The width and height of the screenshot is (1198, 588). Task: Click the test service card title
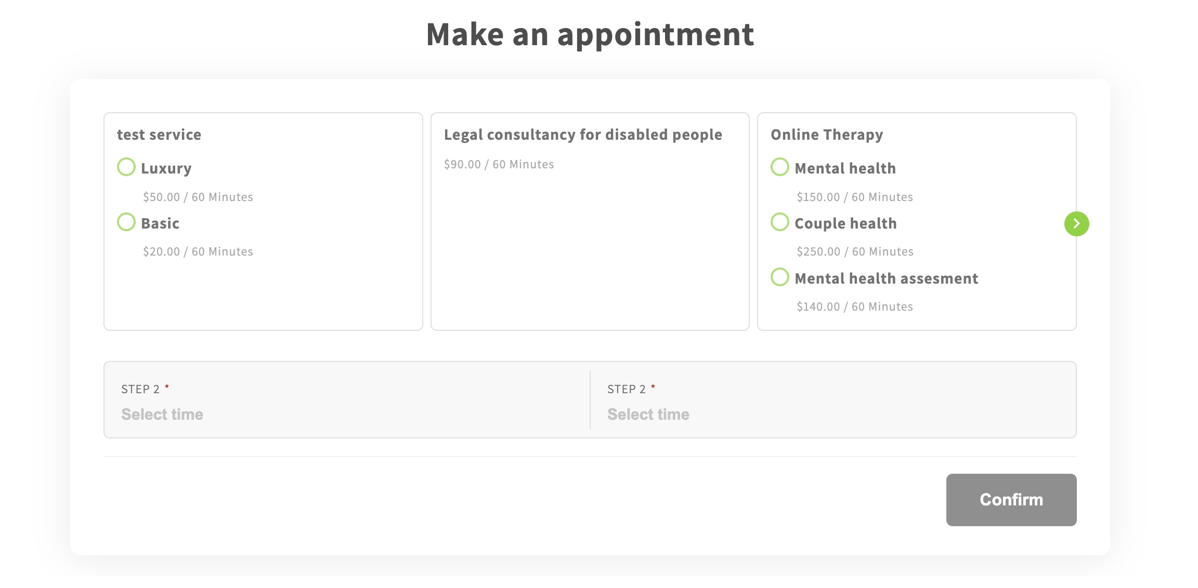pos(159,135)
